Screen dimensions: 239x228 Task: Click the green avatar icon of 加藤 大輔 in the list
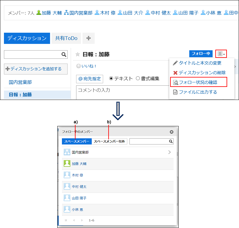67,164
